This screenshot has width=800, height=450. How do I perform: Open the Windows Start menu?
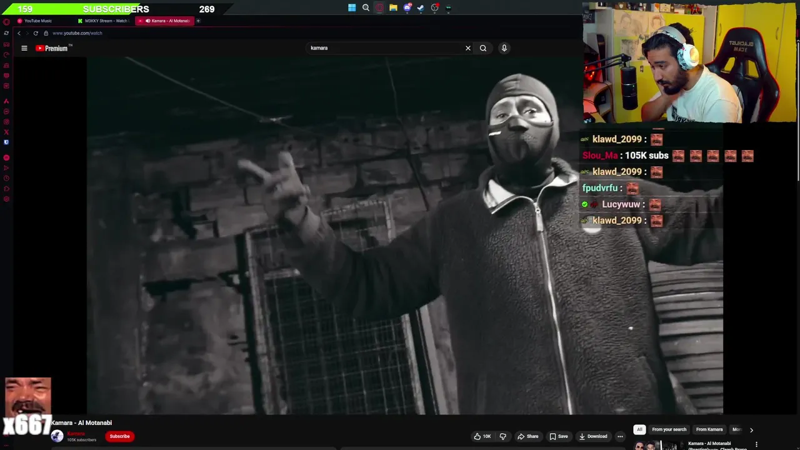pyautogui.click(x=352, y=8)
